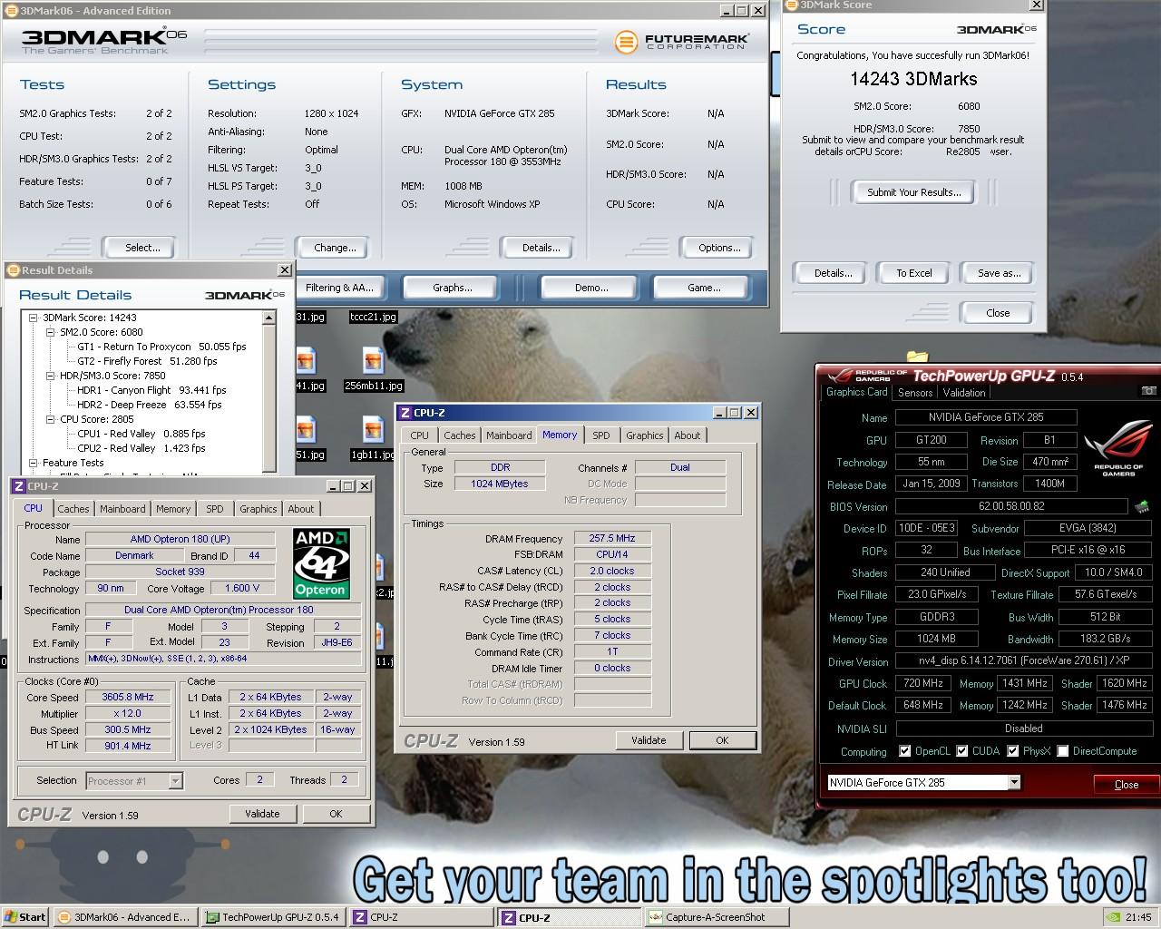The image size is (1161, 929).
Task: Click the 14243 3DMarks score text
Action: [913, 79]
